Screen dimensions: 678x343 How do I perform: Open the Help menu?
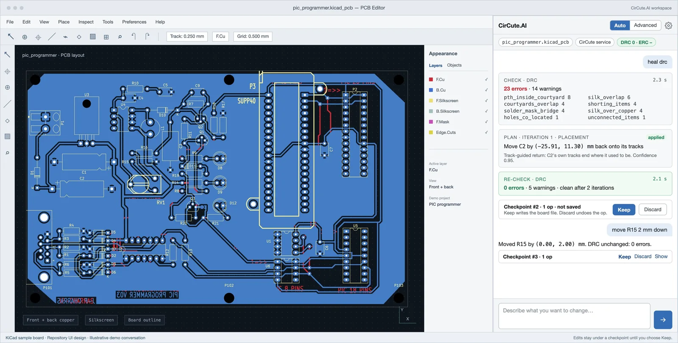tap(160, 22)
